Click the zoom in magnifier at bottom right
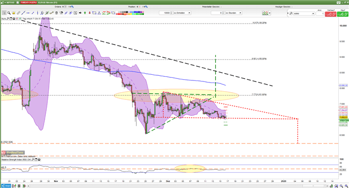The height and width of the screenshot is (188, 349). coord(346,186)
